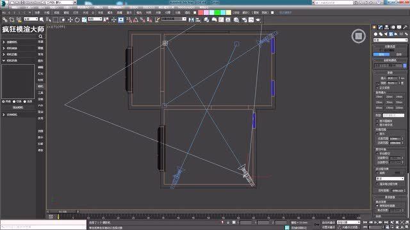
Task: Open the workspace dropdown in title bar
Action: [x=61, y=3]
